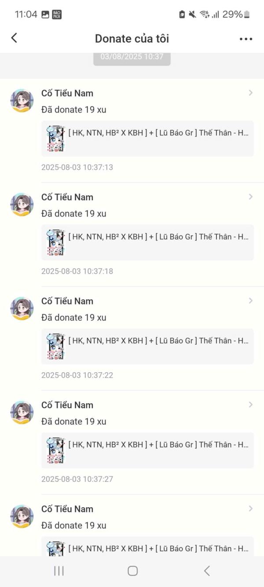Tap avatar of donation at 10:37:18
264x587 pixels.
coord(22,205)
